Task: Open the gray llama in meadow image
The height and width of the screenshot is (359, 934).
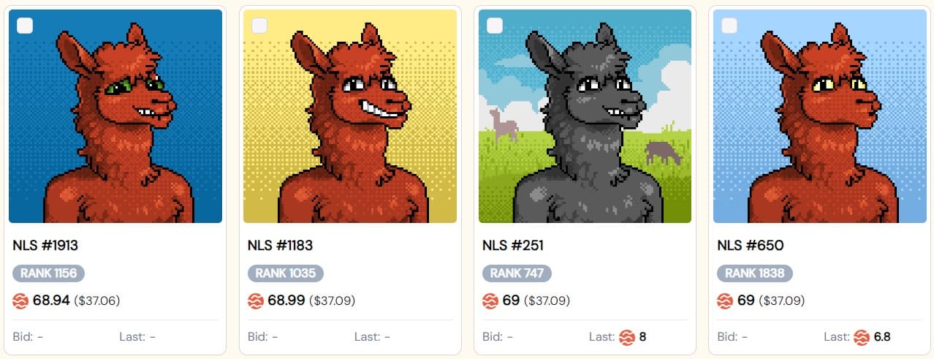Action: [585, 116]
